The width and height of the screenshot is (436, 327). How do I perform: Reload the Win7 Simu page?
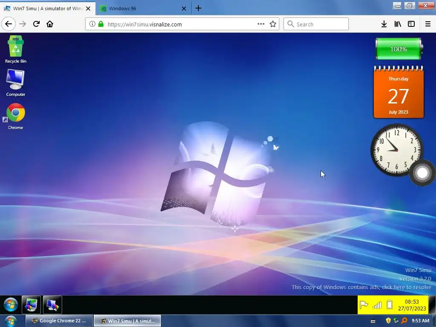(37, 24)
